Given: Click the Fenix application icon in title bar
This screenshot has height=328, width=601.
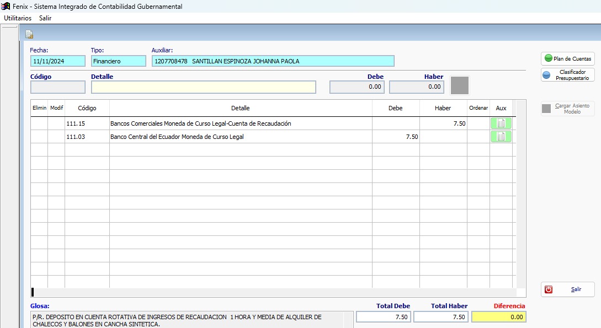Looking at the screenshot, I should [x=6, y=6].
